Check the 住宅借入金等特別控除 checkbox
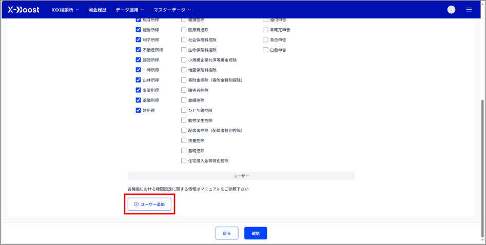The width and height of the screenshot is (486, 245). click(x=184, y=161)
